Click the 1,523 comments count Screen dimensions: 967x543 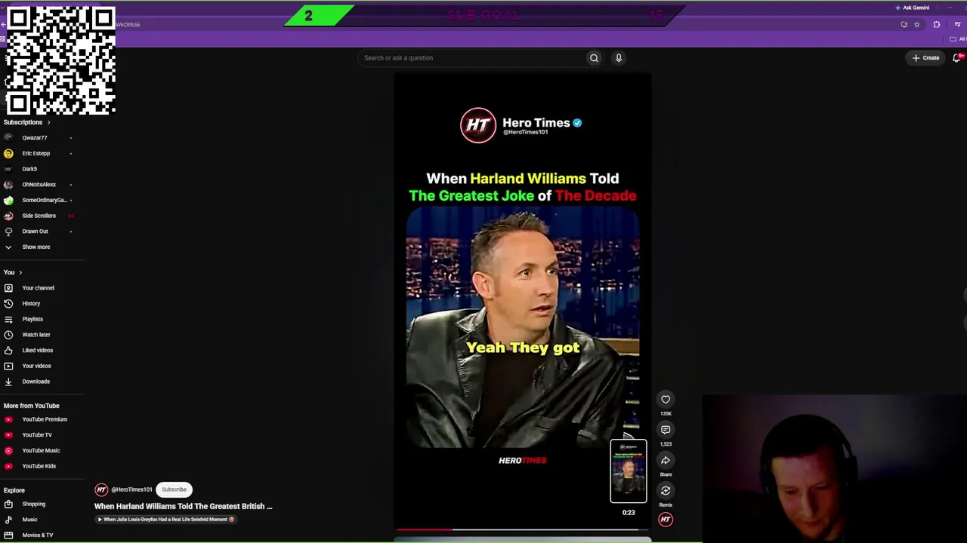[x=666, y=444]
